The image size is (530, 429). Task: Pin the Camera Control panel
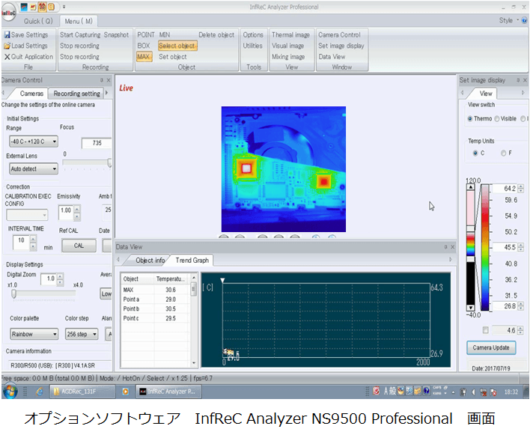click(100, 80)
